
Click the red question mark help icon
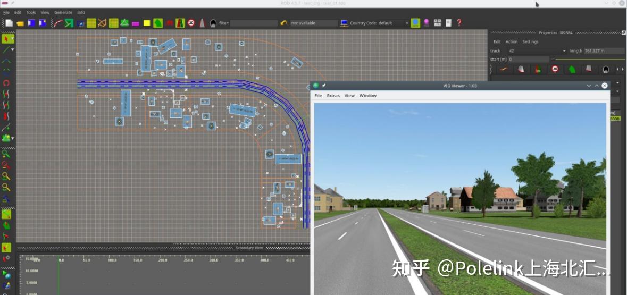[459, 23]
